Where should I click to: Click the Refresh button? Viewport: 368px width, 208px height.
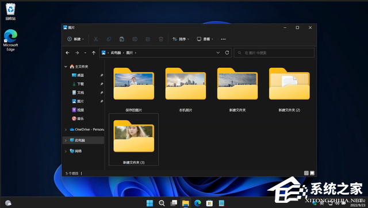(x=227, y=53)
